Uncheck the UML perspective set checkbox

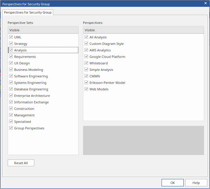(11, 37)
